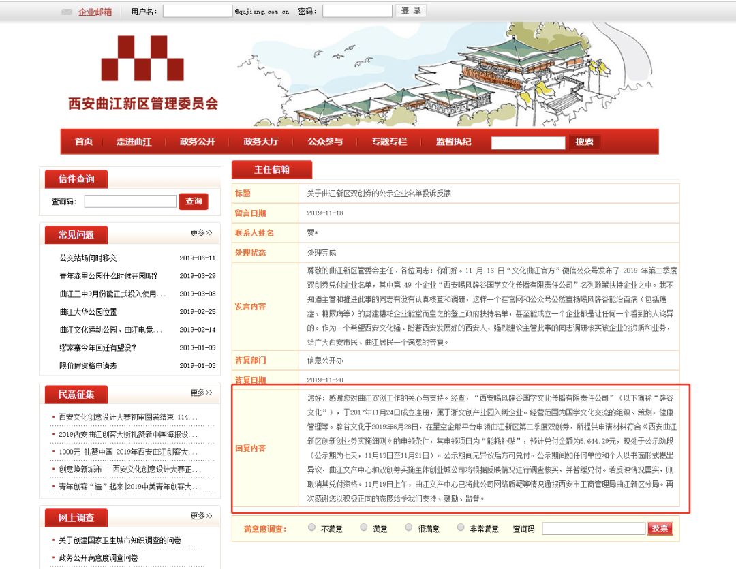736x569 pixels.
Task: Click the red 查询 button
Action: (x=194, y=202)
